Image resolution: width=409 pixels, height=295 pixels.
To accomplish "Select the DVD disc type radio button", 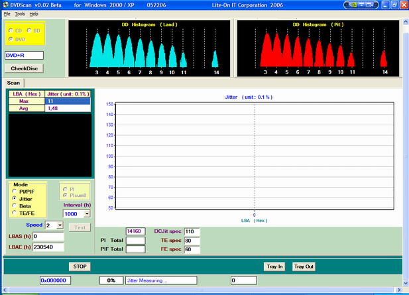I will coord(11,39).
